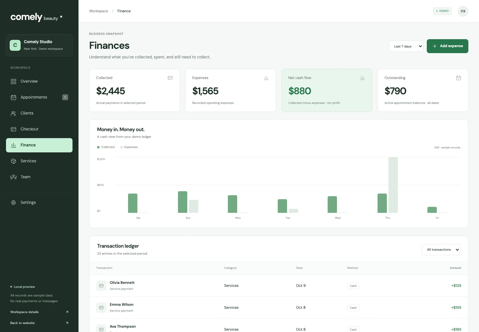
Task: Click the Clients people icon
Action: click(13, 113)
